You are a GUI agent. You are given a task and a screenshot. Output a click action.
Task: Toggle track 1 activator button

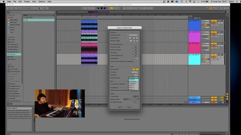pyautogui.click(x=214, y=21)
